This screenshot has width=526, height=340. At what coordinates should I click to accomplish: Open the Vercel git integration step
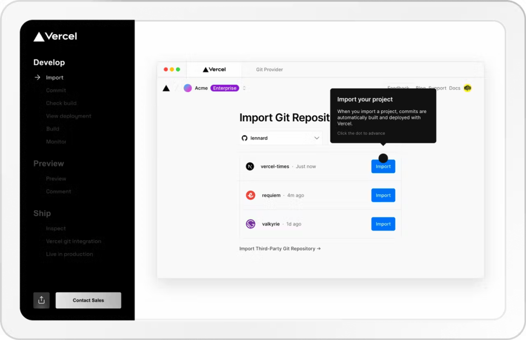74,241
